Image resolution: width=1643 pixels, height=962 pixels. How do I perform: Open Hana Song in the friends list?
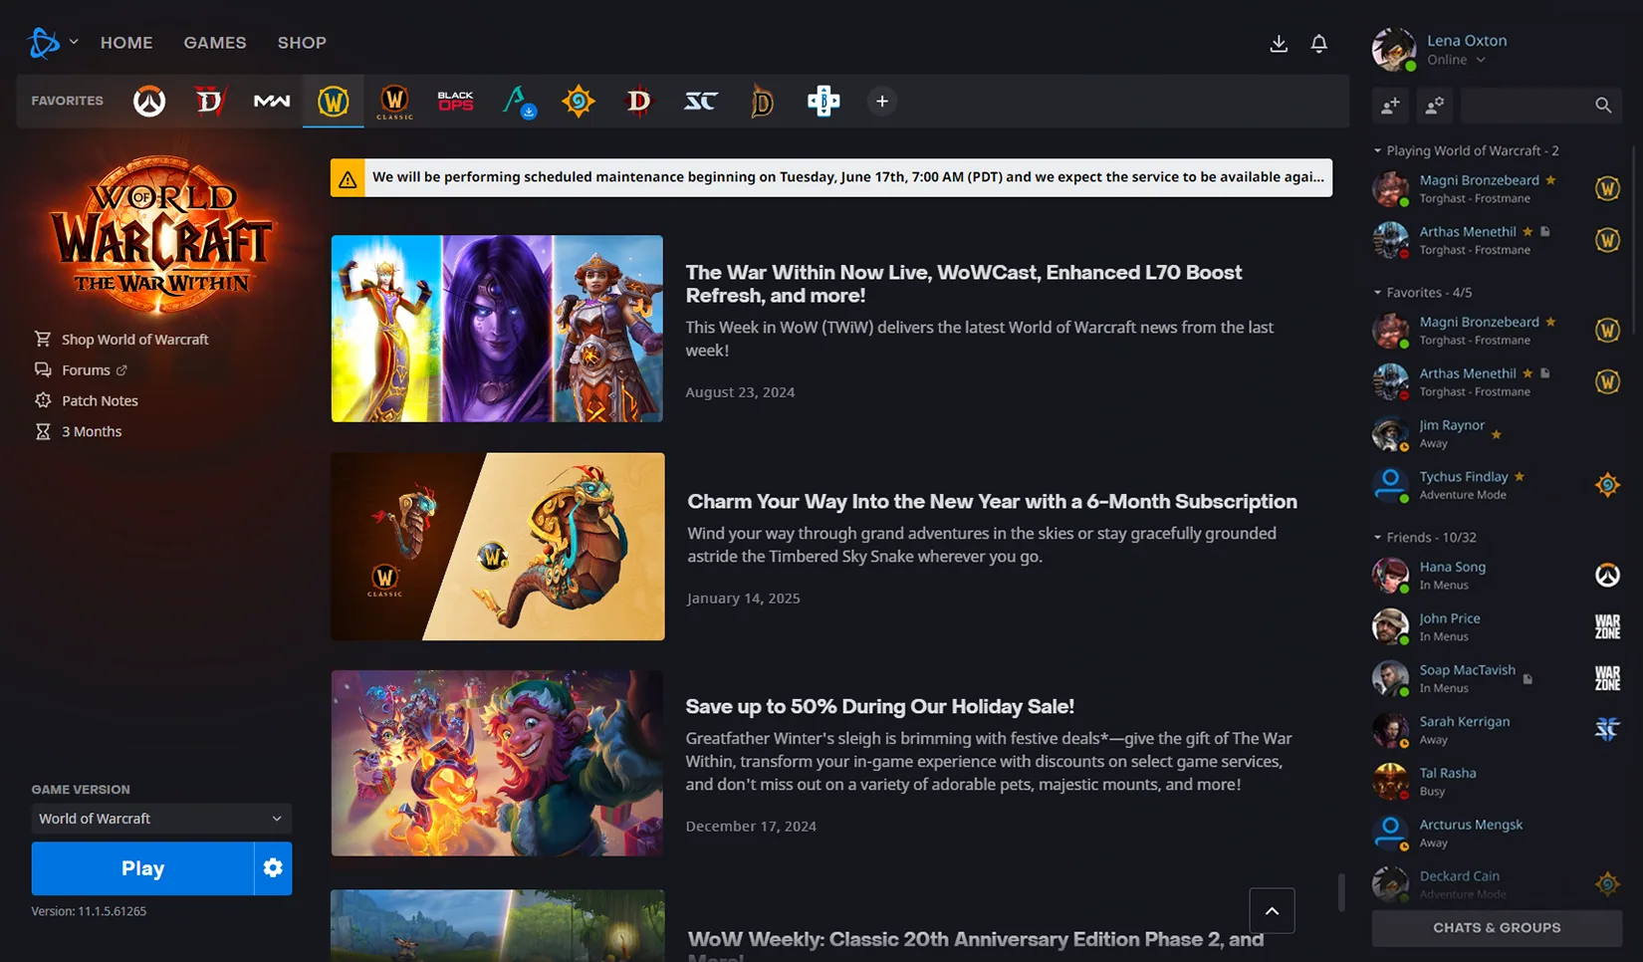[x=1497, y=576]
